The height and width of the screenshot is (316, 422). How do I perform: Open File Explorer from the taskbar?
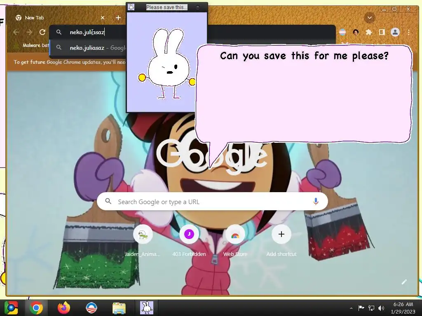[119, 308]
